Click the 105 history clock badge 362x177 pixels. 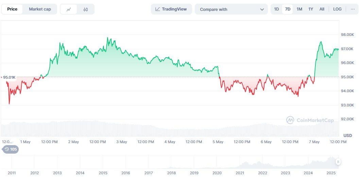tap(11, 149)
